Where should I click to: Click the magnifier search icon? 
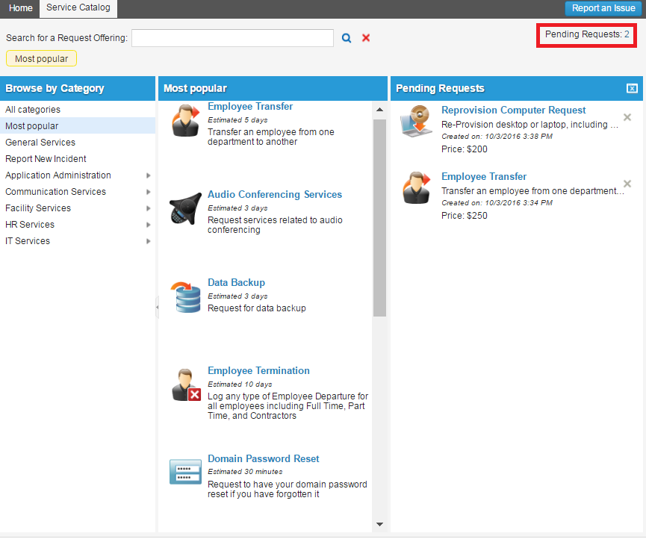pyautogui.click(x=347, y=38)
